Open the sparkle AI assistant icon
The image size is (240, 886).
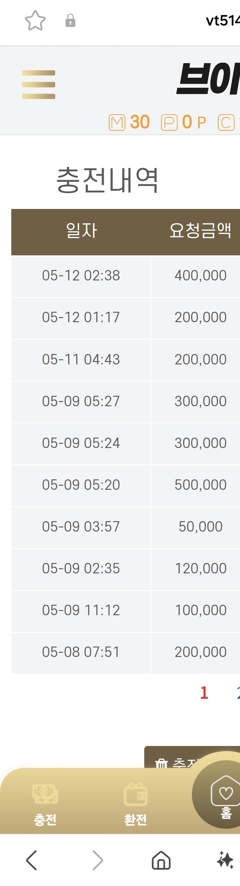(x=225, y=860)
